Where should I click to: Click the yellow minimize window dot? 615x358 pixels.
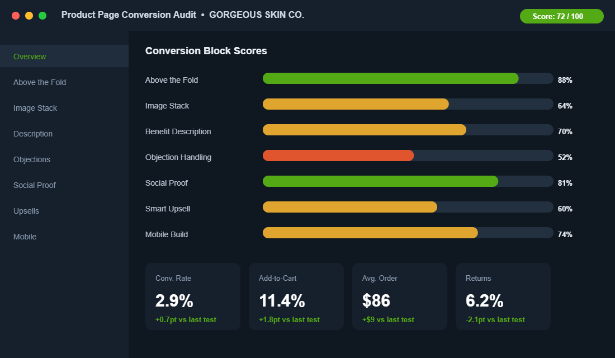pyautogui.click(x=29, y=16)
